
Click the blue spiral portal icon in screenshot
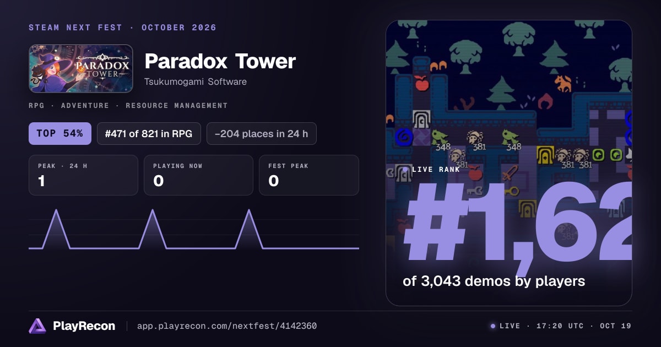tap(404, 137)
